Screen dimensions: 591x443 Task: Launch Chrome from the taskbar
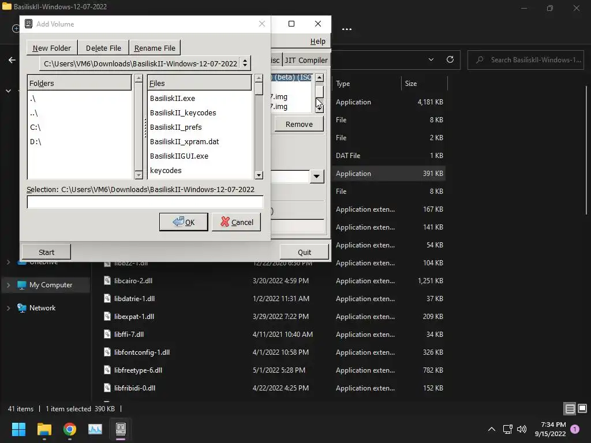coord(70,429)
